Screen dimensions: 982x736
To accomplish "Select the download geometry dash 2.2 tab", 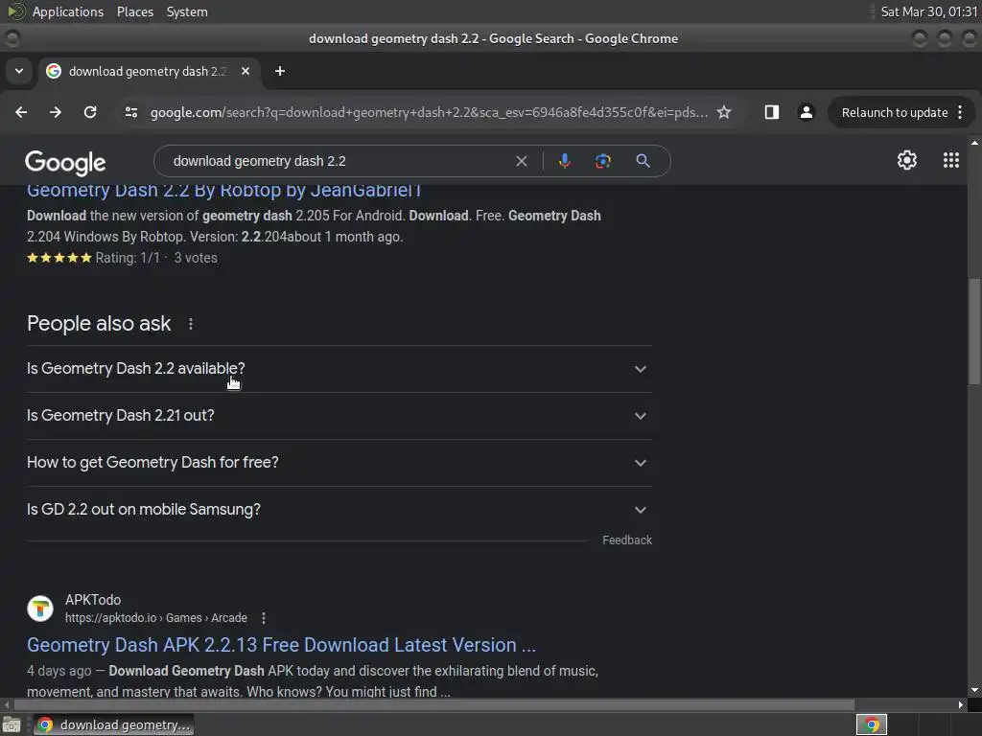I will click(x=151, y=71).
